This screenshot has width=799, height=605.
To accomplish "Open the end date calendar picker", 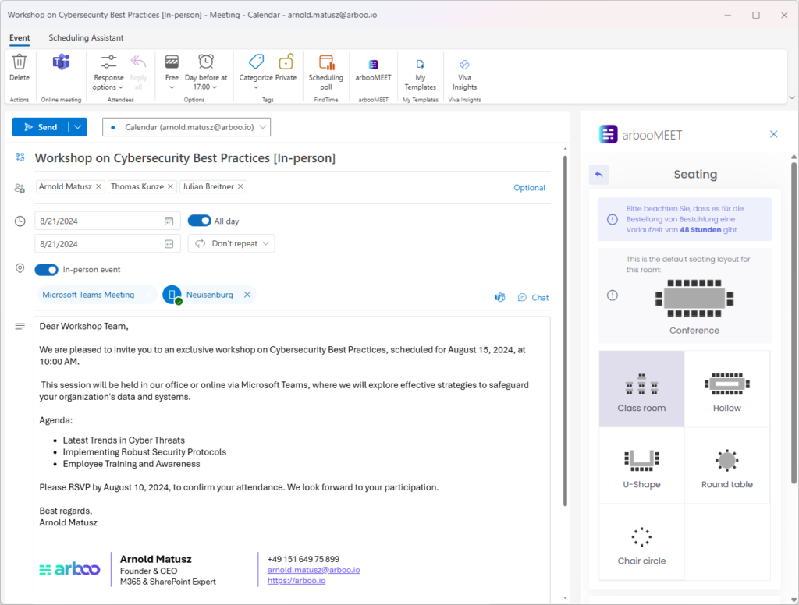I will point(169,244).
